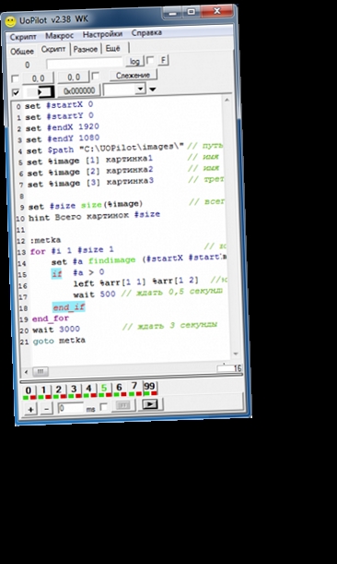Click the 0x000000 color value button
This screenshot has height=564, width=337.
(x=79, y=90)
